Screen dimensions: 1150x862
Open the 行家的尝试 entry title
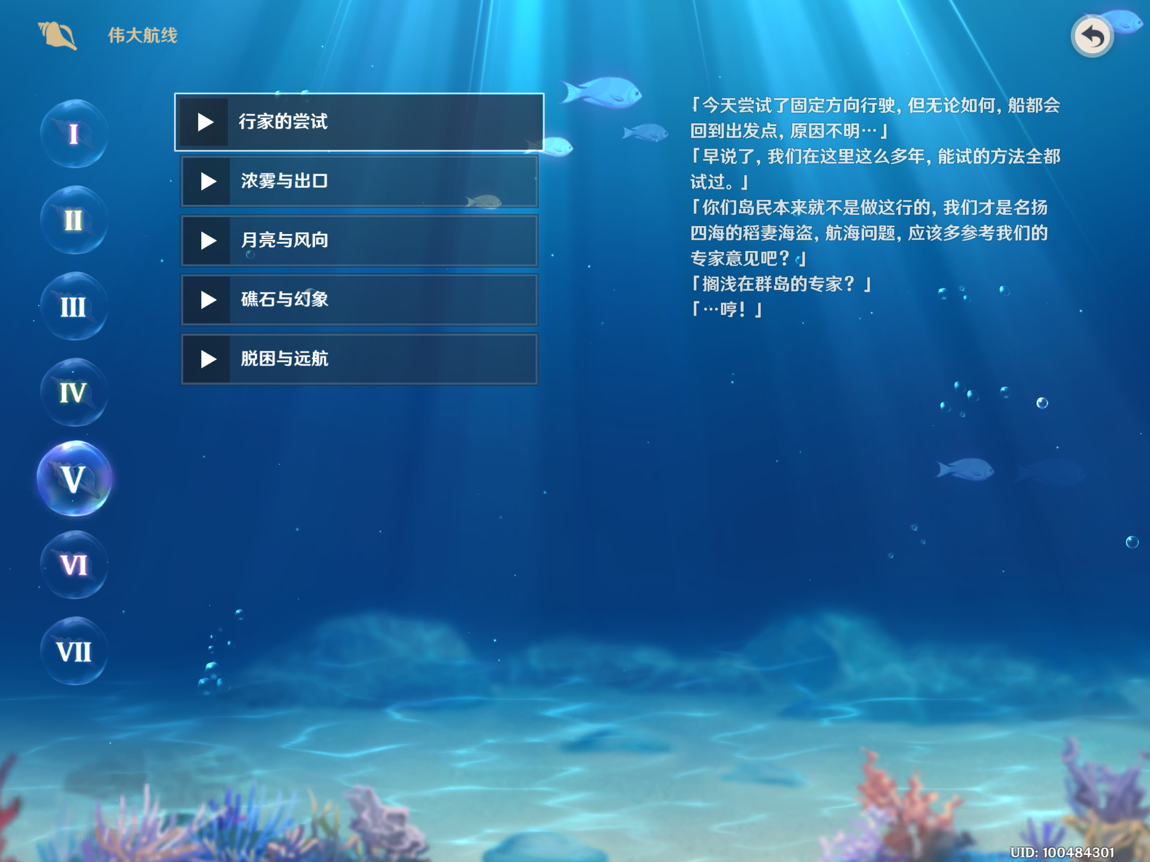tap(283, 122)
